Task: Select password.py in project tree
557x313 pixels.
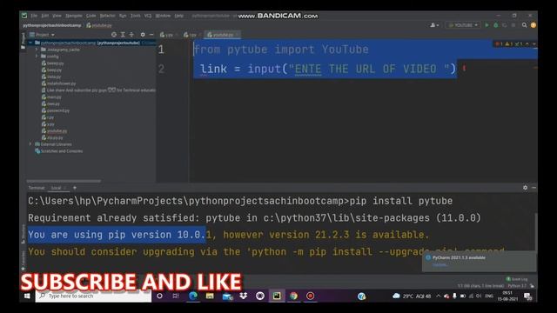Action: pyautogui.click(x=56, y=110)
